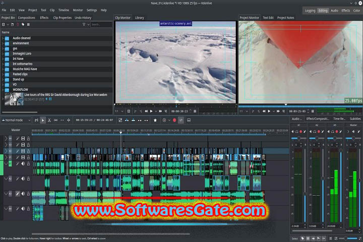
Task: Open the Project Bin hamburger options menu
Action: tap(28, 24)
